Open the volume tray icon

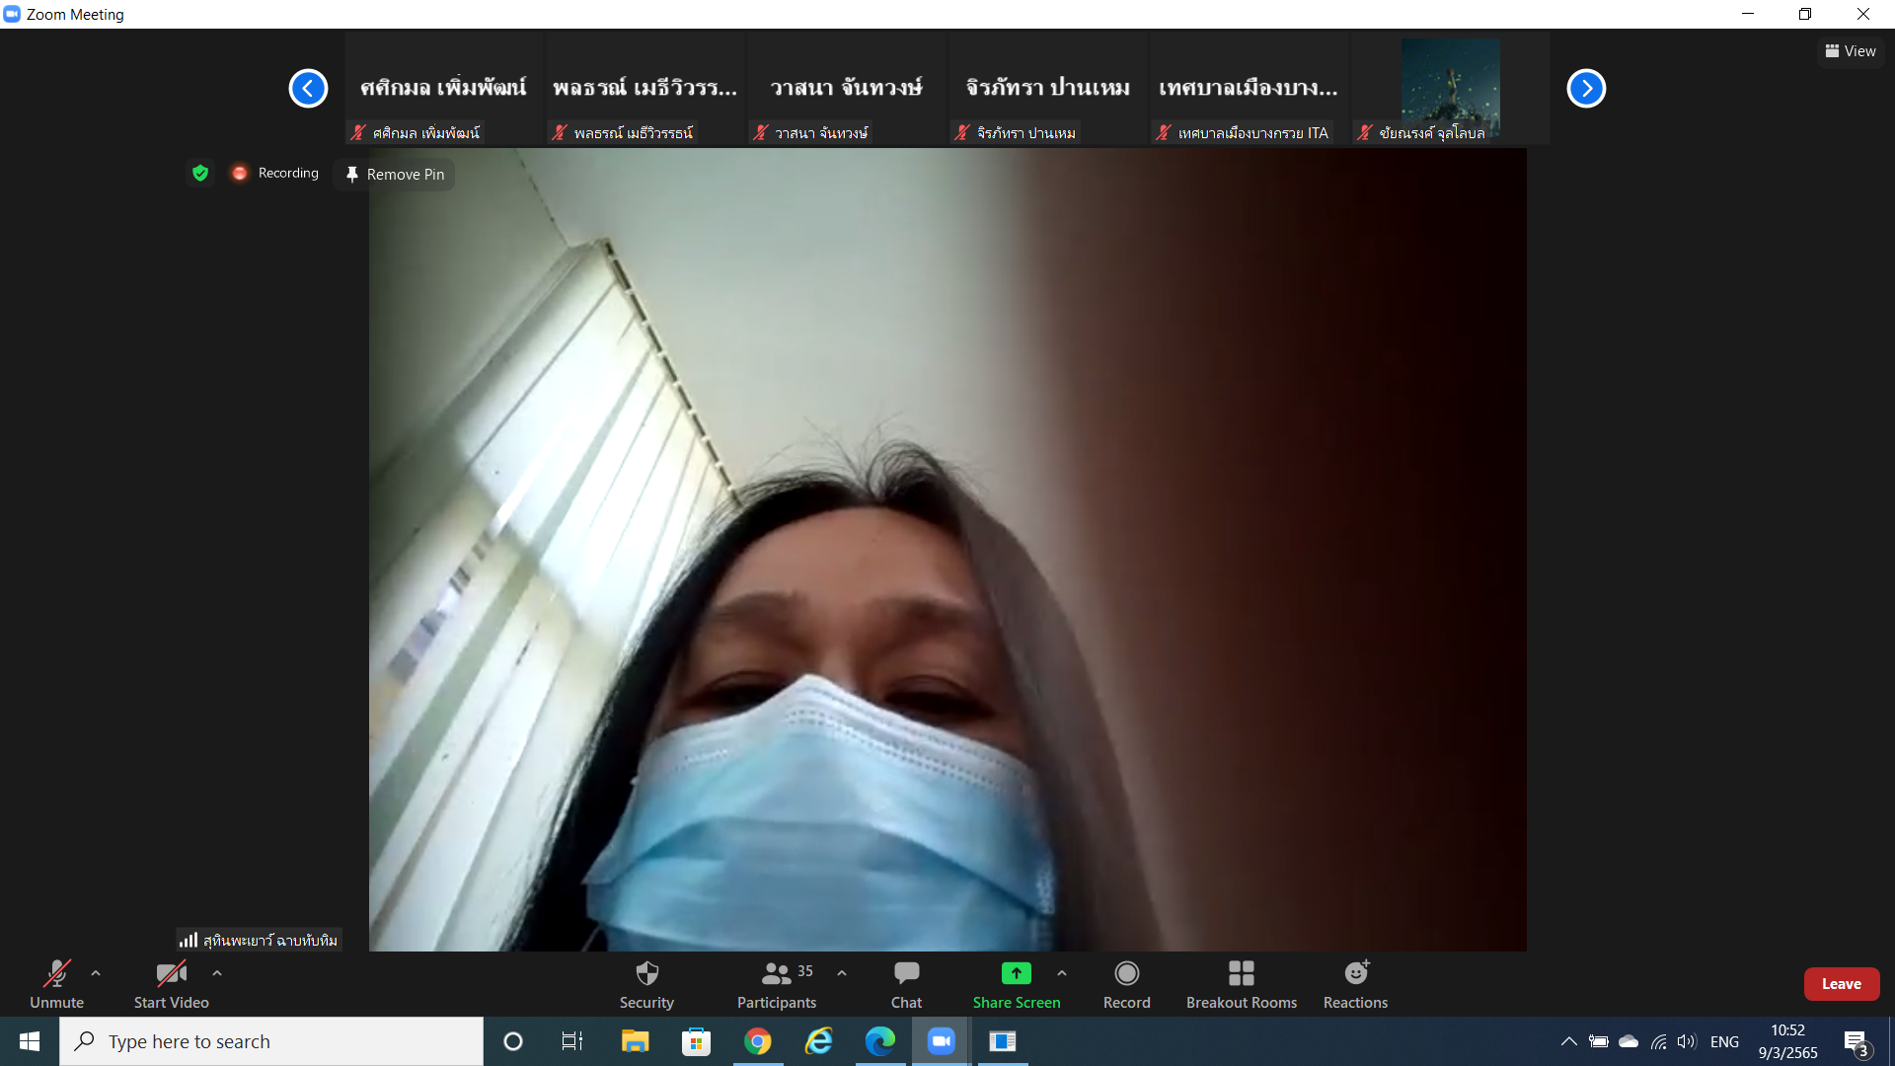click(x=1687, y=1041)
